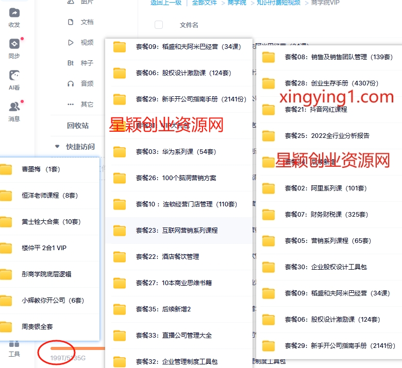Open 彤商学院底层逻辑 folder name

[46, 274]
